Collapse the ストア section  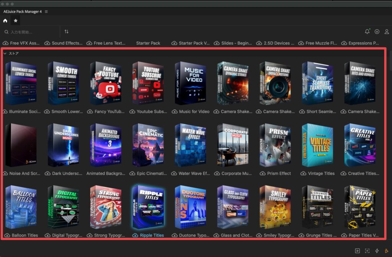[x=5, y=54]
